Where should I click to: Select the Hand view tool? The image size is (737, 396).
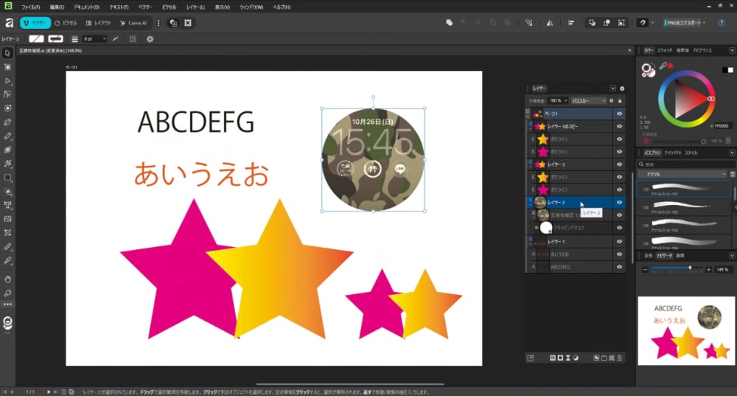(x=7, y=279)
